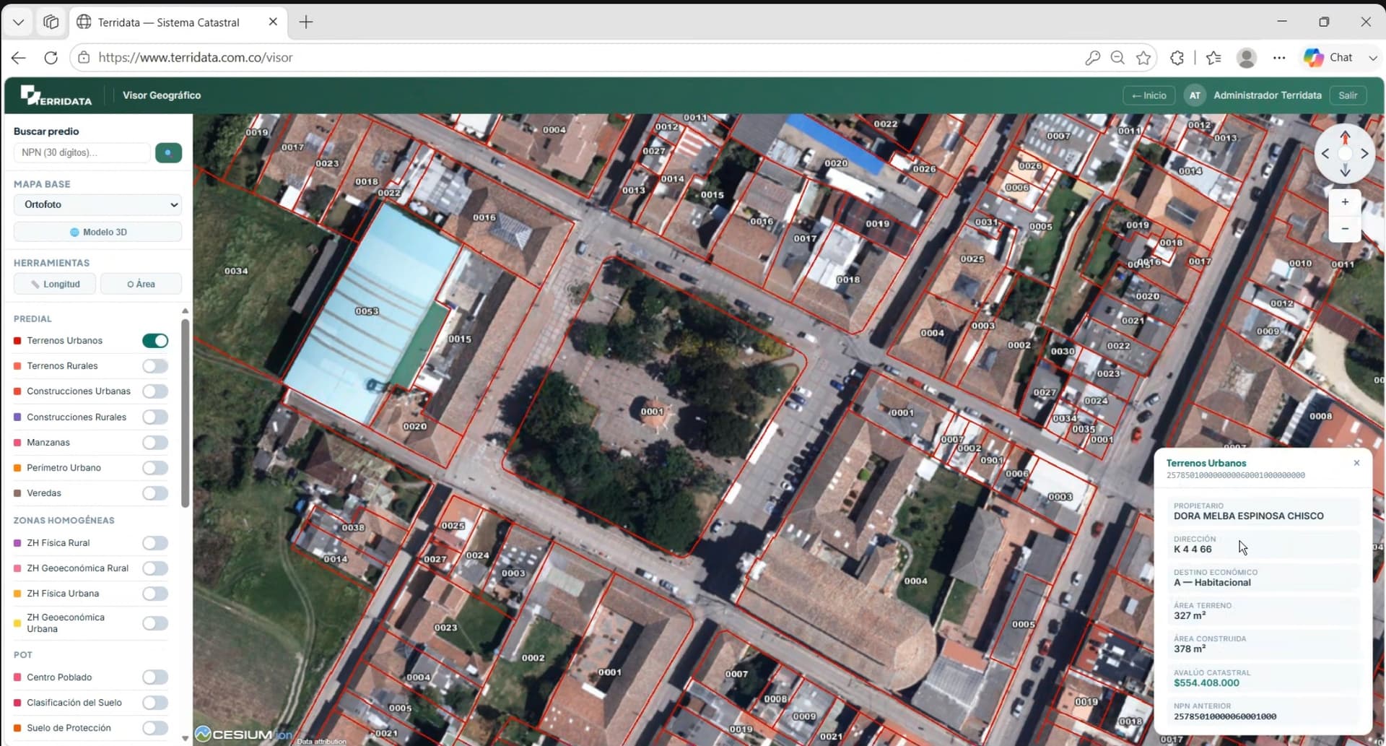The width and height of the screenshot is (1386, 746).
Task: Go back in browser history
Action: (19, 58)
